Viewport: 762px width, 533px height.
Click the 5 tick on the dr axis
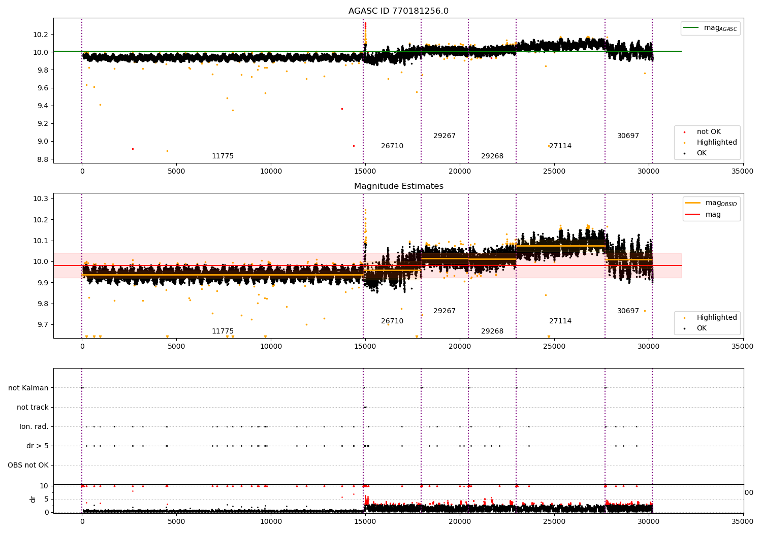(x=47, y=499)
